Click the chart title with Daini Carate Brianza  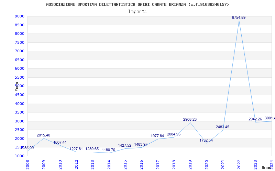(x=137, y=4)
